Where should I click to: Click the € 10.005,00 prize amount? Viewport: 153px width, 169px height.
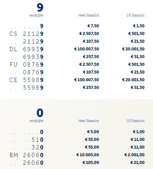point(88,155)
